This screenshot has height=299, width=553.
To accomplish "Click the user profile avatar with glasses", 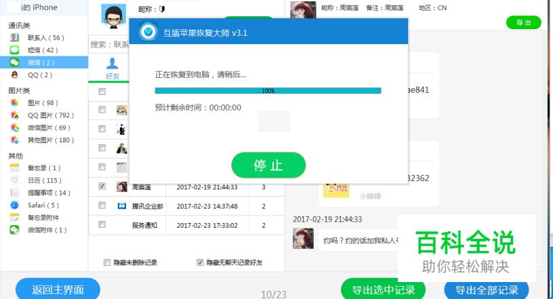I will click(x=113, y=16).
